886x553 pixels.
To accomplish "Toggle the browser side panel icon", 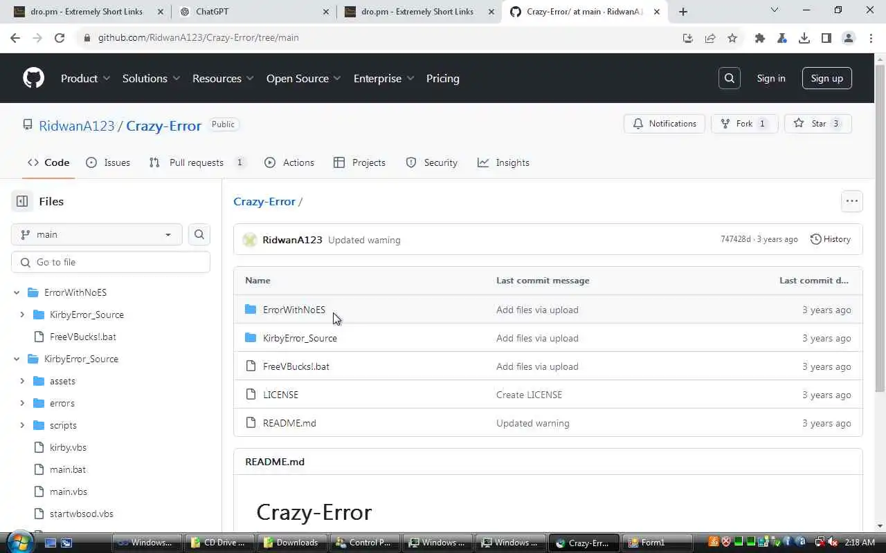I will 826,38.
